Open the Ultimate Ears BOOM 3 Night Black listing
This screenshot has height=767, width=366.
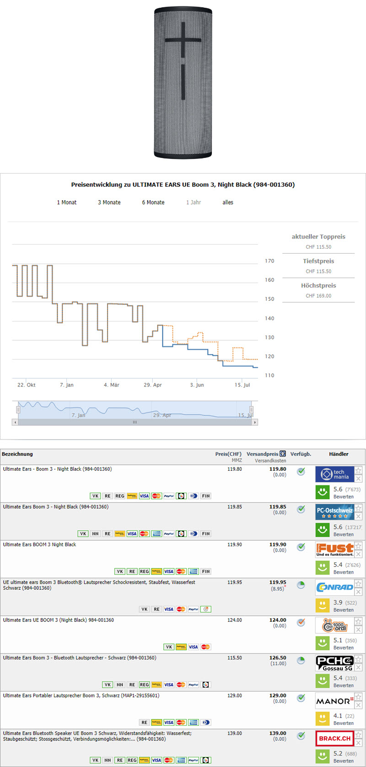point(40,544)
